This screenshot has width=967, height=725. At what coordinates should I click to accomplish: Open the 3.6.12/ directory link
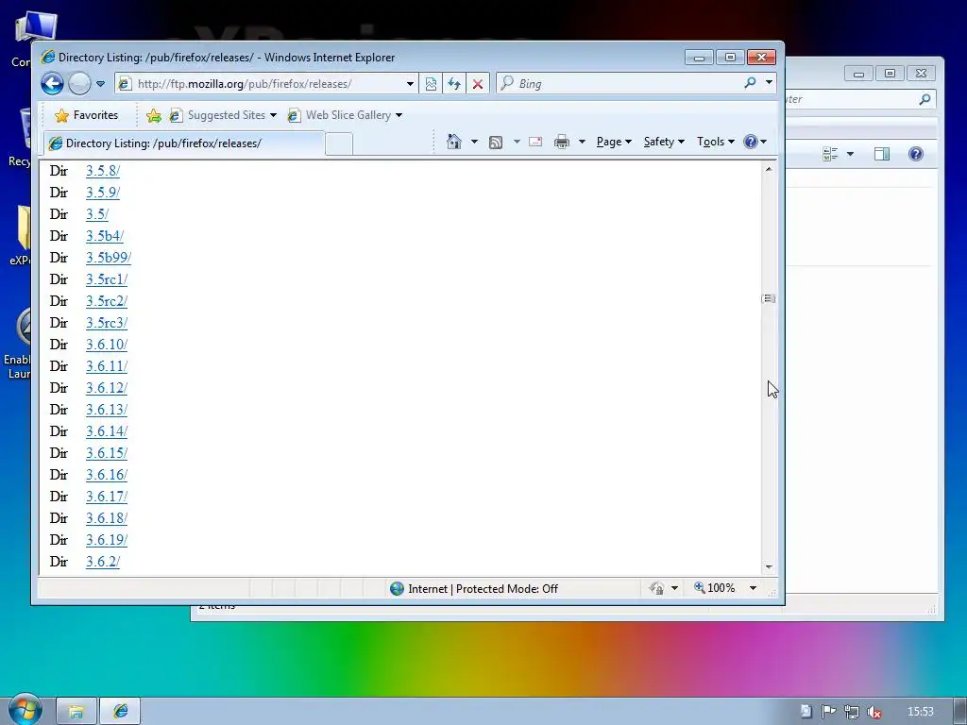coord(106,388)
